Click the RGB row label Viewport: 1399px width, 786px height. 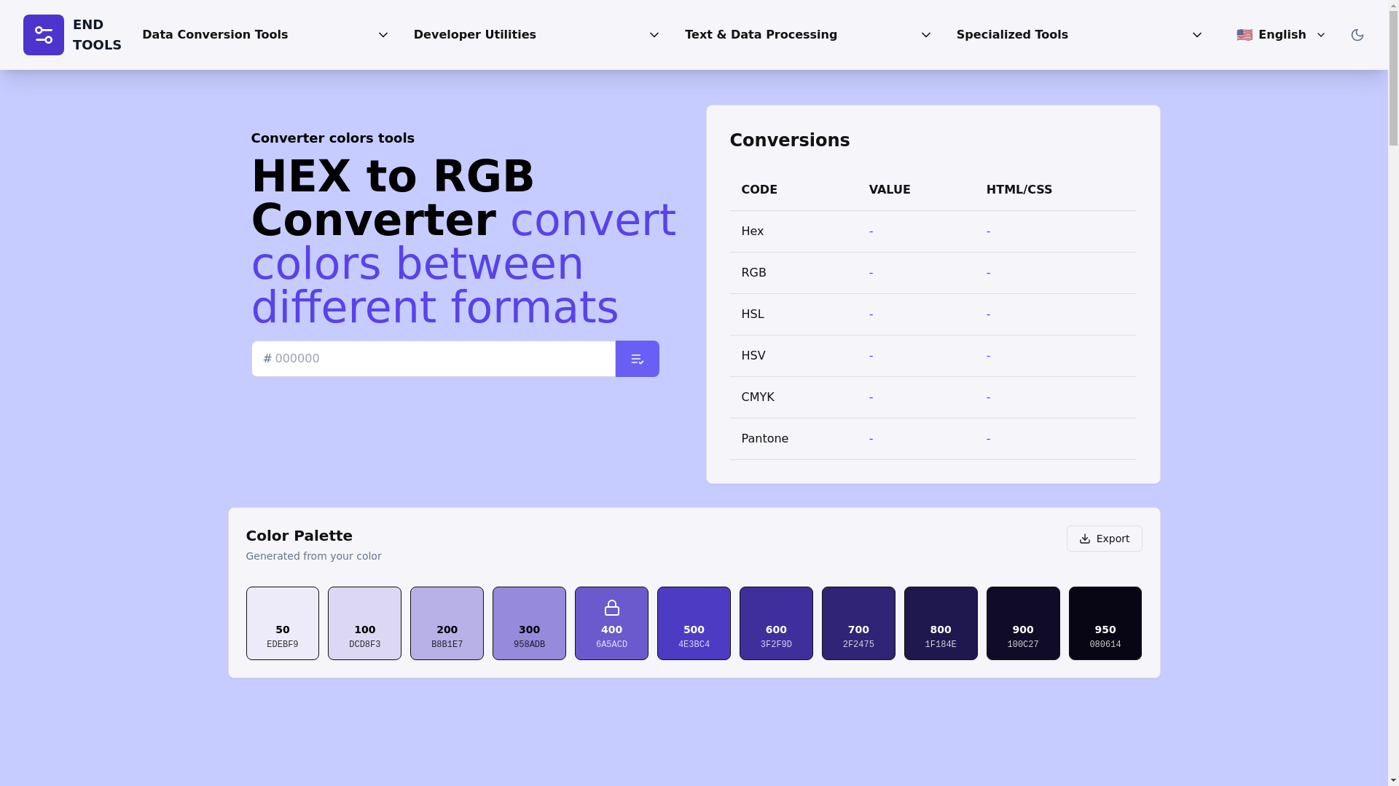coord(753,273)
